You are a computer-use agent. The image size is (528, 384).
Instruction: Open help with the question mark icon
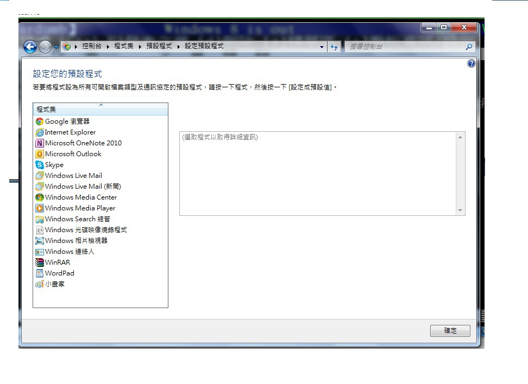471,63
